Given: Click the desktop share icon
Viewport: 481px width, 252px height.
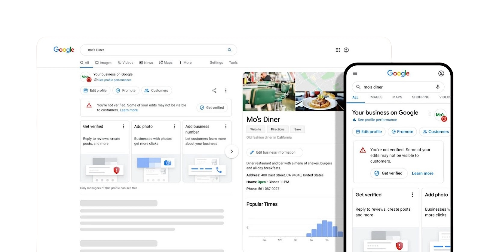Looking at the screenshot, I should coord(214,90).
